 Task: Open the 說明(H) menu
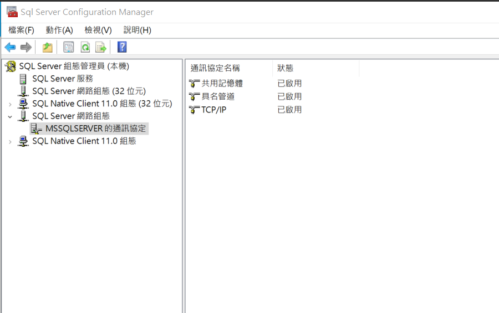pyautogui.click(x=137, y=30)
